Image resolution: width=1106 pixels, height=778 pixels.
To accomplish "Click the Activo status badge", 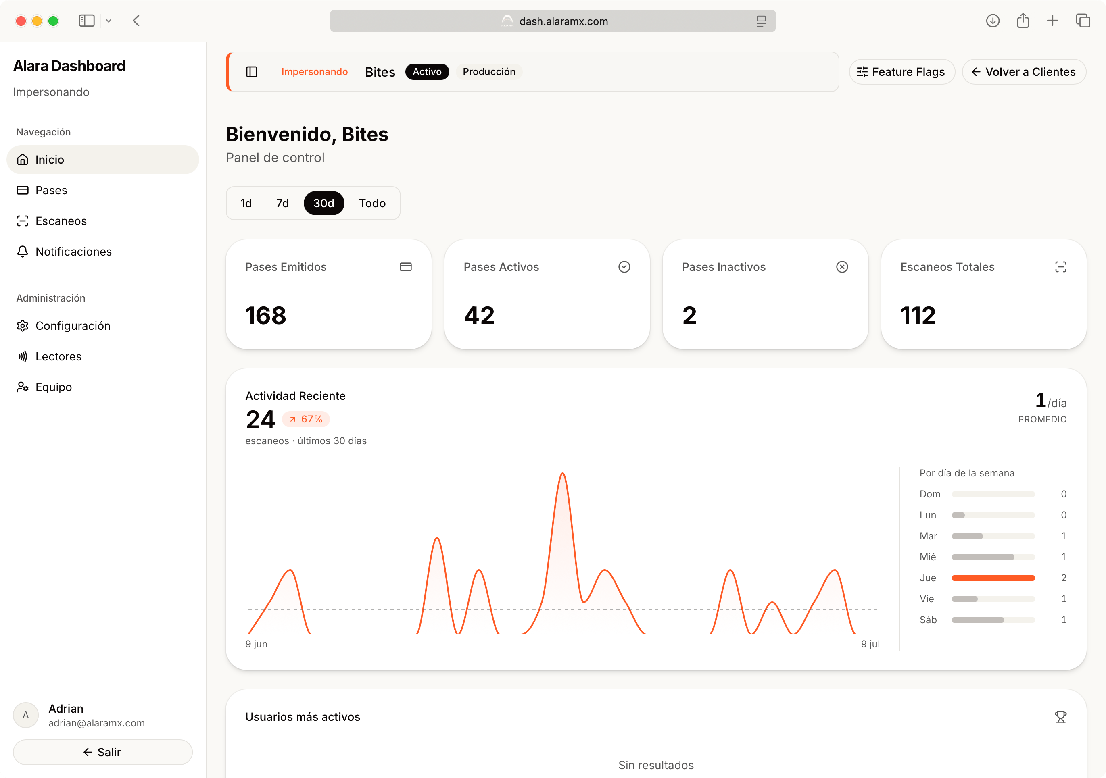I will 427,72.
